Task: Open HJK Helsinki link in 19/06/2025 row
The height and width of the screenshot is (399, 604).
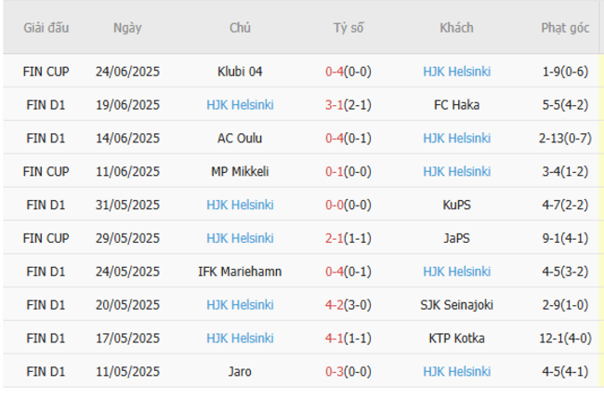Action: (x=240, y=105)
